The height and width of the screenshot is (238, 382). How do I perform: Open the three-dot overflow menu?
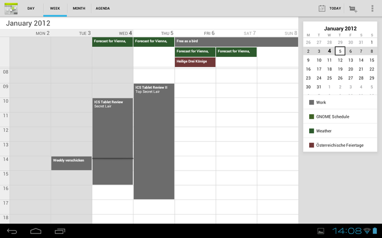(x=372, y=9)
